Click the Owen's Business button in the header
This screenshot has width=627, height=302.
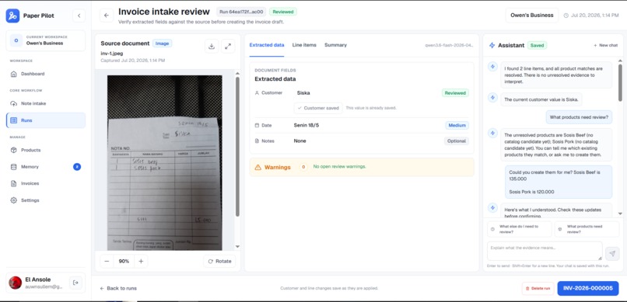point(532,16)
